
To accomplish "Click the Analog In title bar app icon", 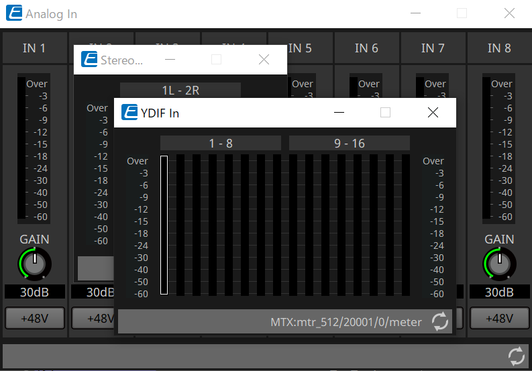I will 13,13.
